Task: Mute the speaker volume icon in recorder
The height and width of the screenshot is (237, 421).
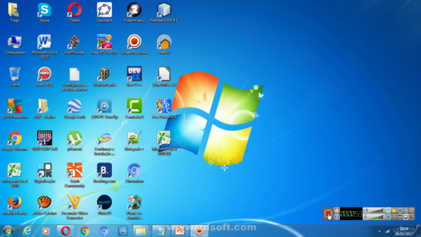Action: (366, 211)
